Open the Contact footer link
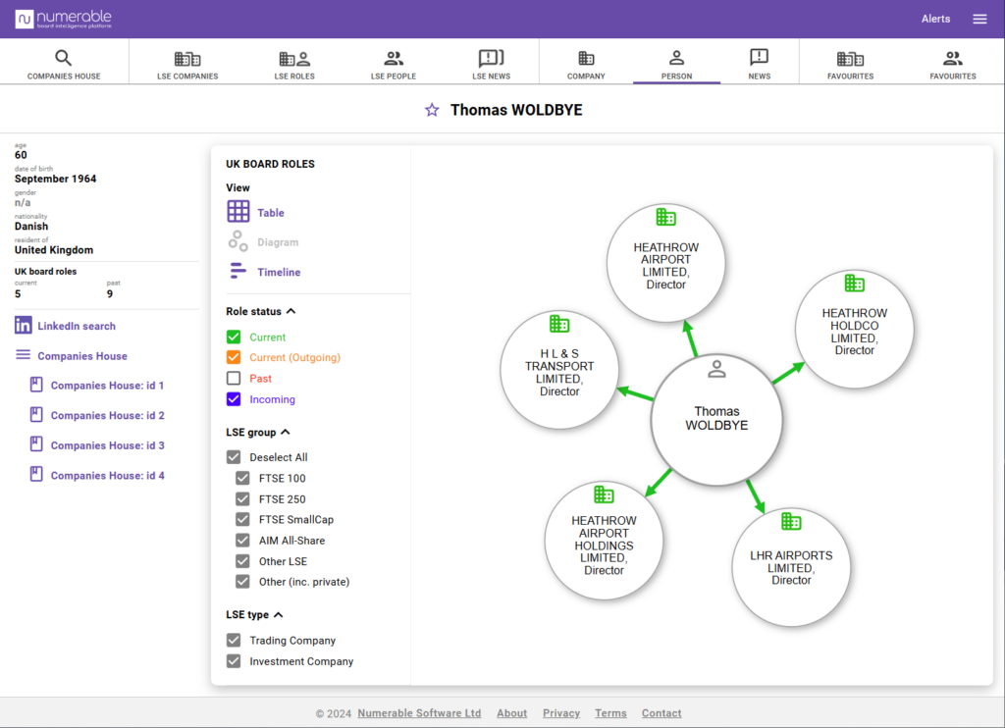Screen dimensions: 1005x728 (661, 713)
